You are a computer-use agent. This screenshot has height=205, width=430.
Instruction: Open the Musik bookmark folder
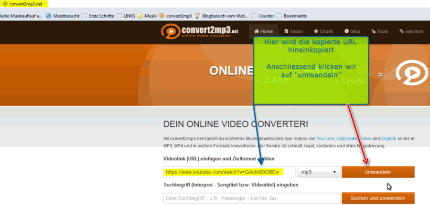pyautogui.click(x=147, y=16)
